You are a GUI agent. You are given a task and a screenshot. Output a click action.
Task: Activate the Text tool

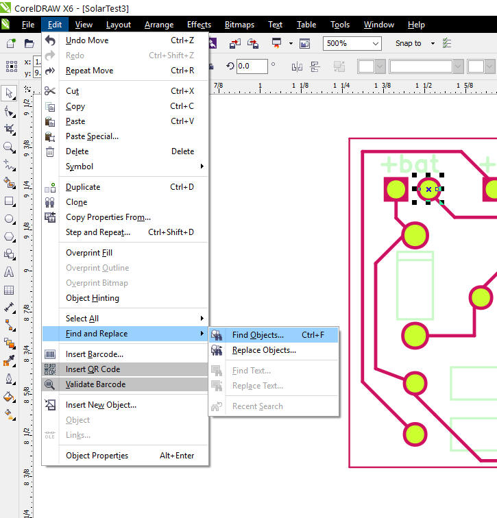[10, 272]
